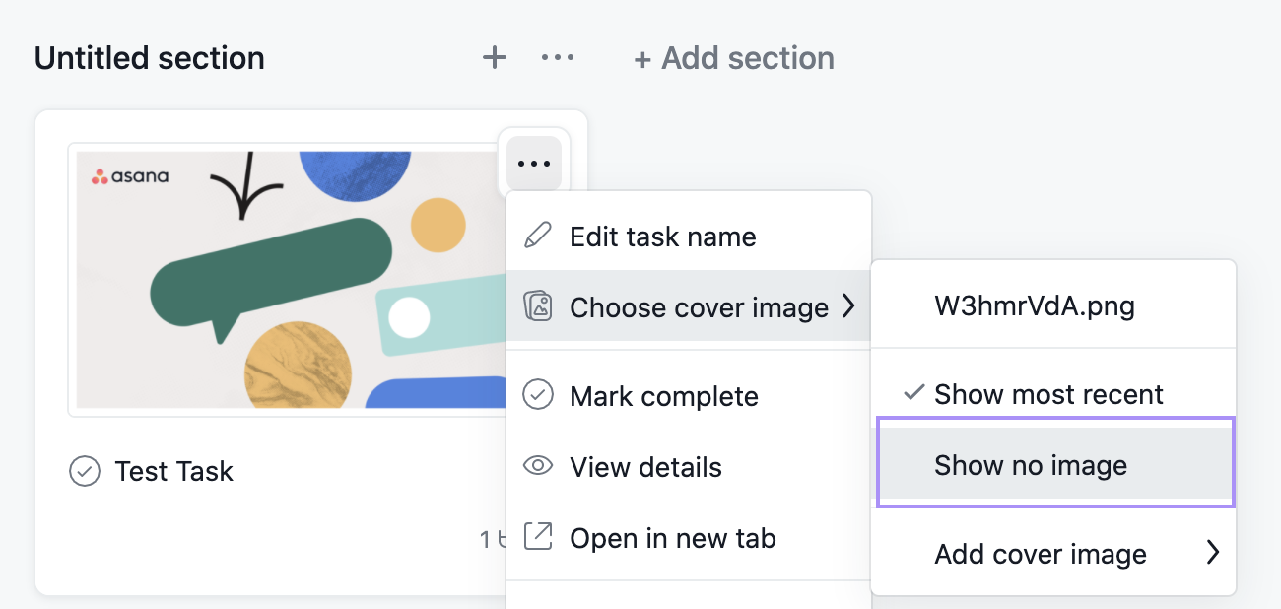1281x609 pixels.
Task: Click the + Add section button
Action: tap(734, 58)
